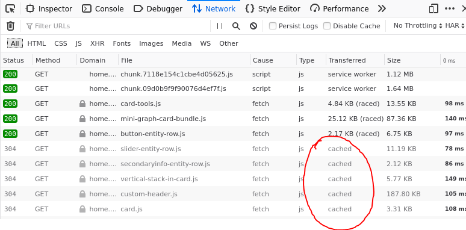Screen dimensions: 466x230
Task: Click 200 status badge of mini-graph-card-bundle.js
Action: point(10,119)
